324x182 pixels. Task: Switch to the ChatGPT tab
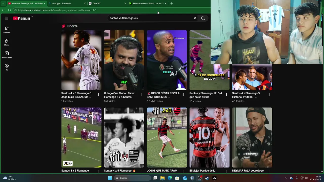(107, 4)
